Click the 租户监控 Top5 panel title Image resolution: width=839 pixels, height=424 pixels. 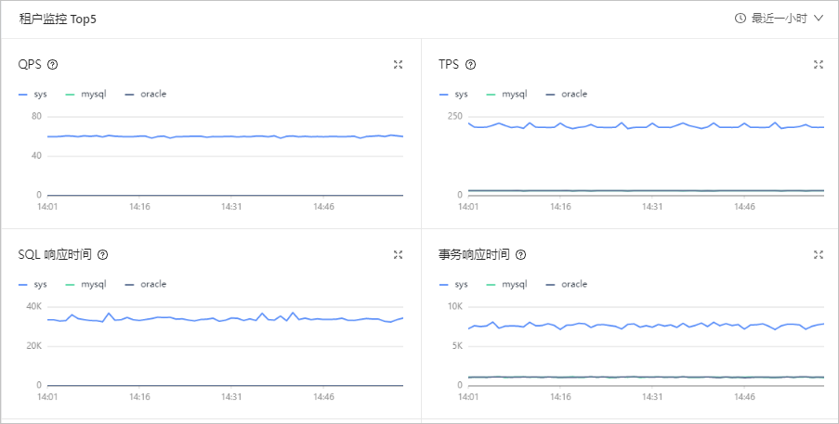click(58, 19)
